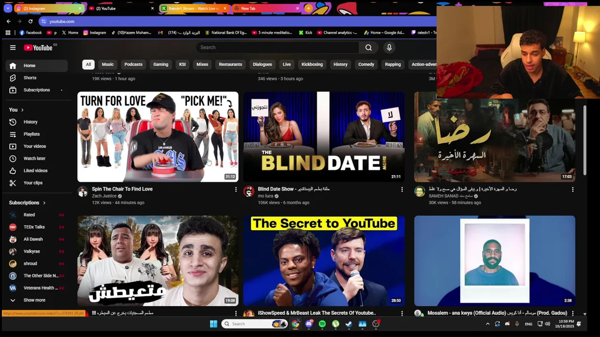
Task: Expand Show more subscriptions
Action: click(35, 300)
